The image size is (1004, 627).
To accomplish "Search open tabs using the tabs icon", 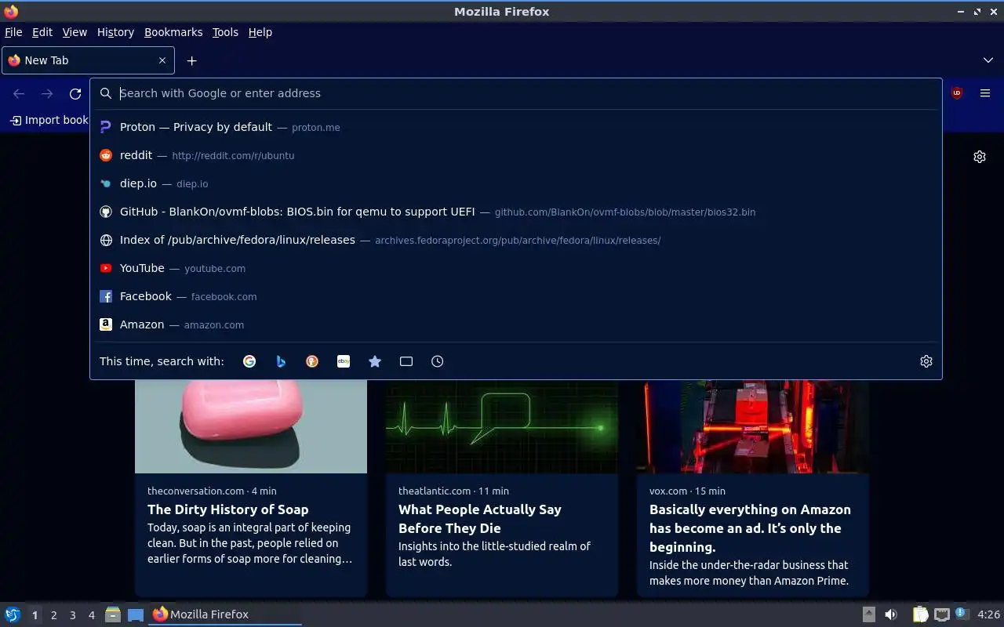I will pos(406,361).
